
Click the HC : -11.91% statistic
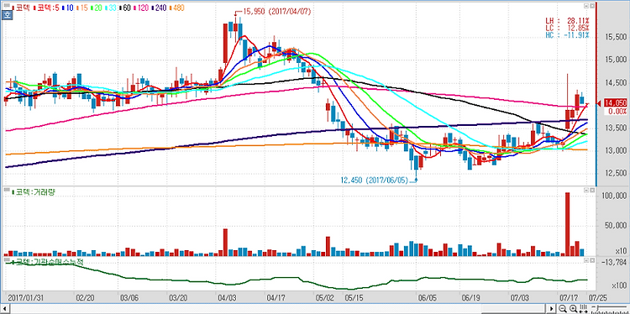(567, 35)
